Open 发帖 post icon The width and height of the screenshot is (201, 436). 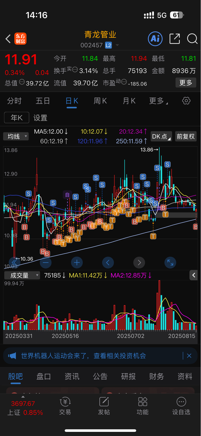click(x=104, y=406)
